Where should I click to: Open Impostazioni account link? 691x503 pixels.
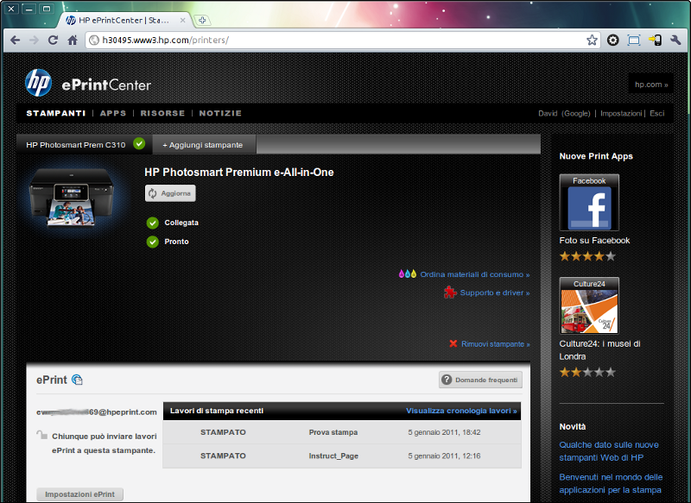(621, 113)
